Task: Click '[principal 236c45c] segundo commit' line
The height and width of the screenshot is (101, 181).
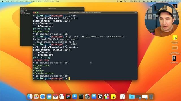Action: click(55, 39)
